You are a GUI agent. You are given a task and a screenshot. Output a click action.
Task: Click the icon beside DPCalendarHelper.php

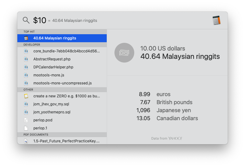(x=26, y=67)
